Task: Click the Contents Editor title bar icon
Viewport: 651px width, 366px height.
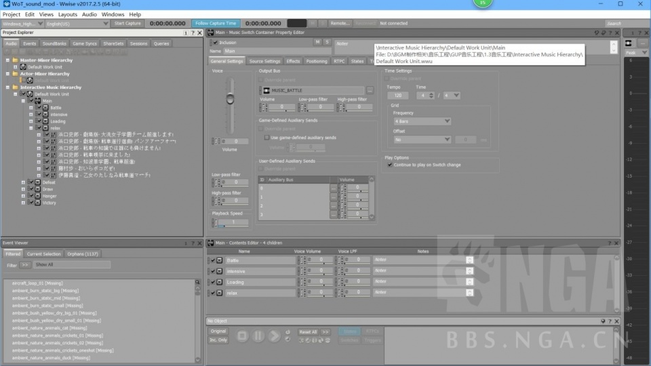Action: tap(210, 243)
